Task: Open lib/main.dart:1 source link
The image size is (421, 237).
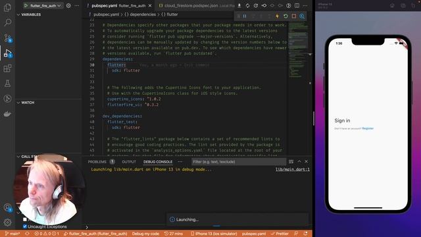Action: (292, 170)
